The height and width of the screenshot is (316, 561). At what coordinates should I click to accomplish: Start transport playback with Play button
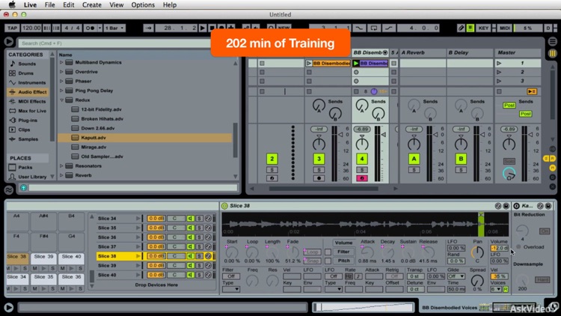(203, 28)
